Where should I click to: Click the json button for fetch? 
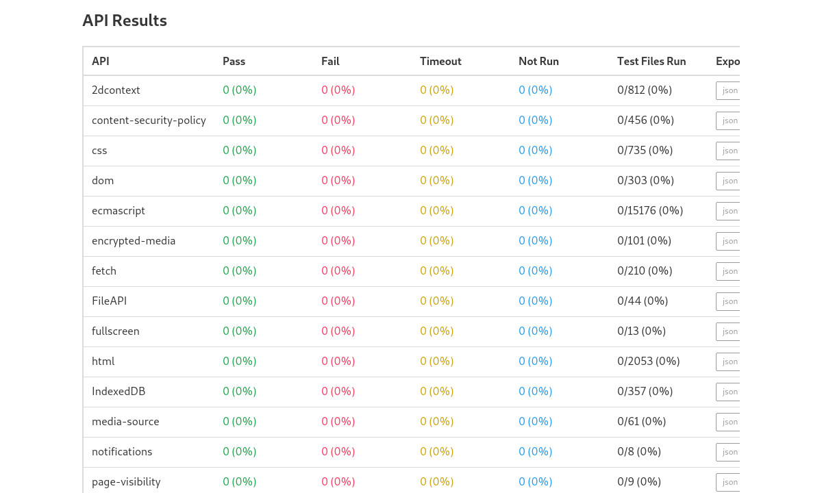point(729,271)
